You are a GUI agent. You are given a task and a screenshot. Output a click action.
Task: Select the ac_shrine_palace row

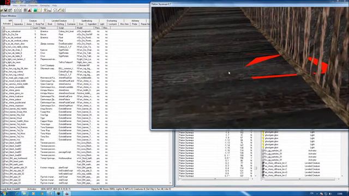(56, 99)
